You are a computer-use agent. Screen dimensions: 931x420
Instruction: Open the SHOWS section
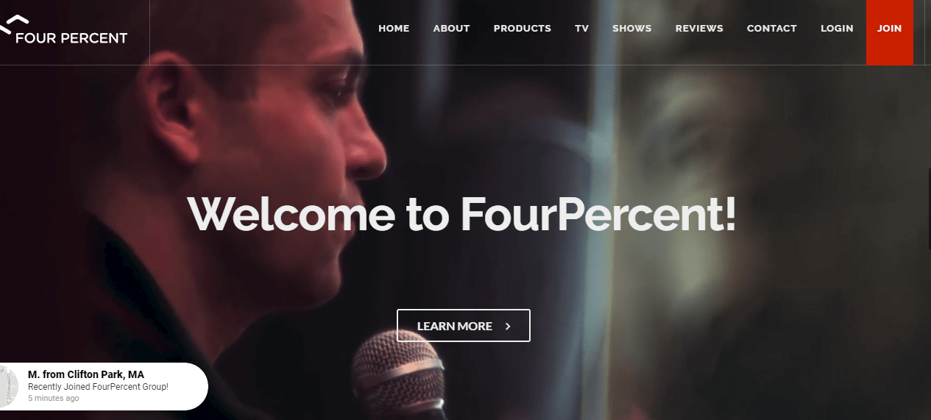[631, 29]
